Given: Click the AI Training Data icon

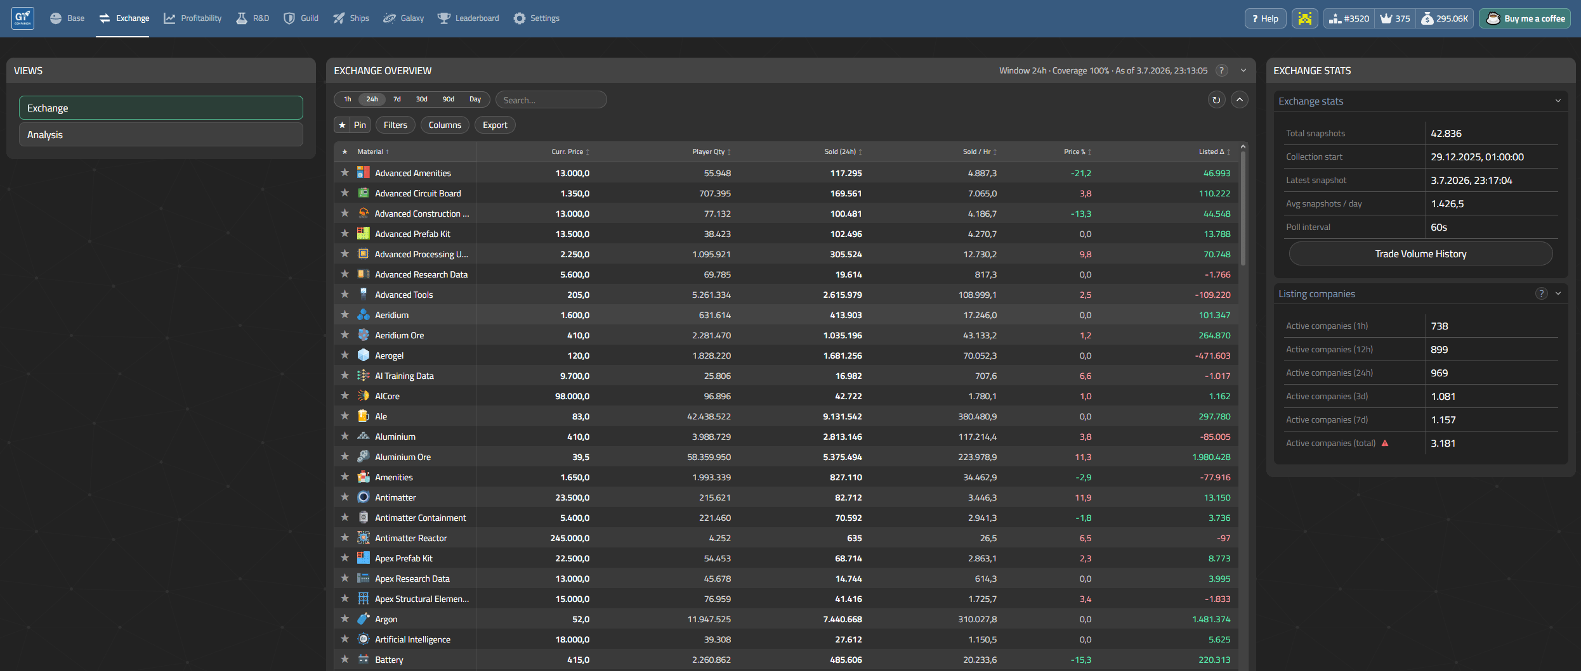Looking at the screenshot, I should (x=364, y=376).
